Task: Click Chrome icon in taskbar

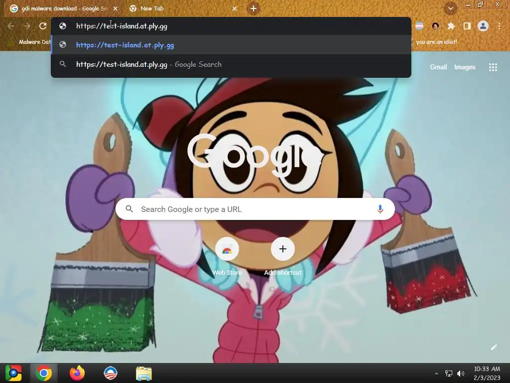Action: (x=44, y=373)
